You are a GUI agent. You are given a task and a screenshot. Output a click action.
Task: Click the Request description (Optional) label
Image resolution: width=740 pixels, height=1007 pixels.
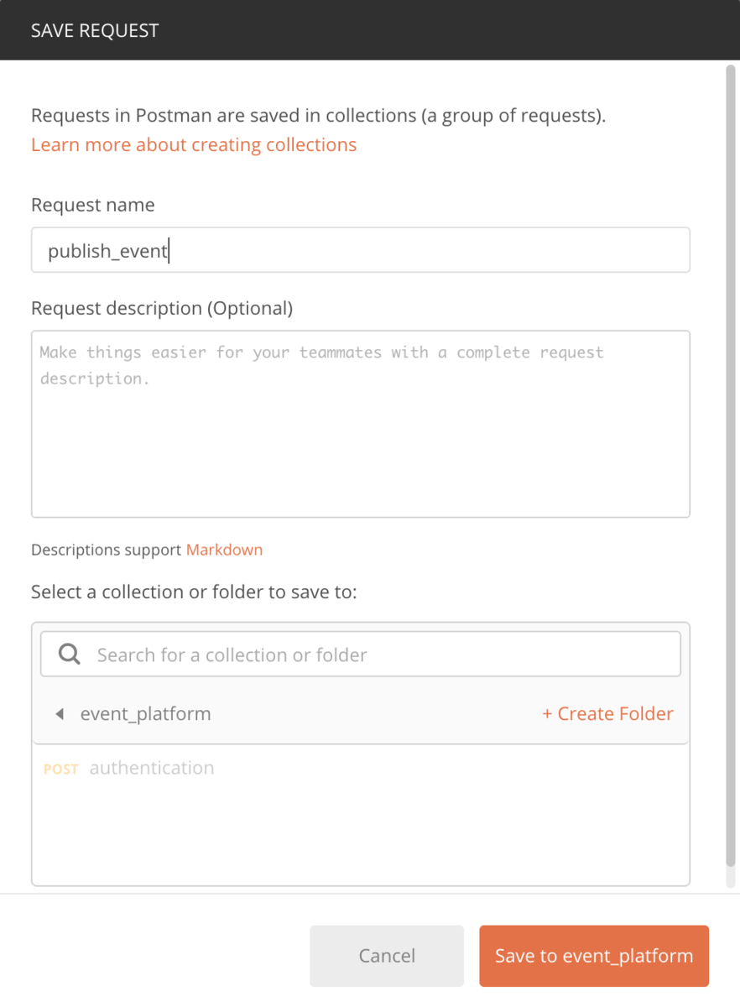(x=162, y=309)
